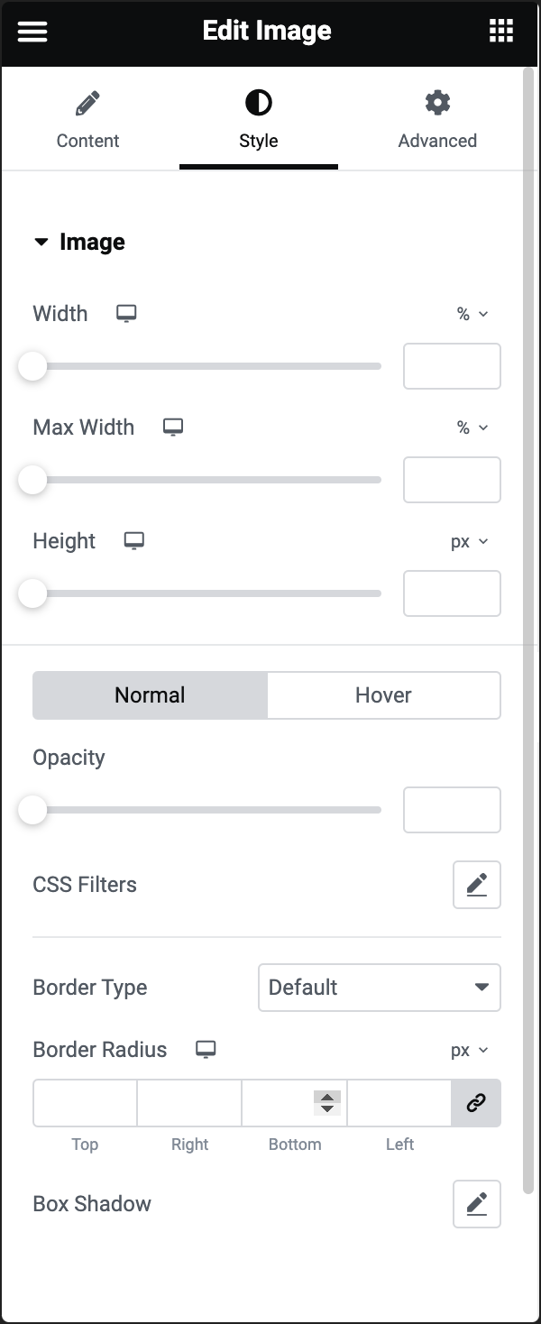Click the Max Width value field

(x=452, y=480)
